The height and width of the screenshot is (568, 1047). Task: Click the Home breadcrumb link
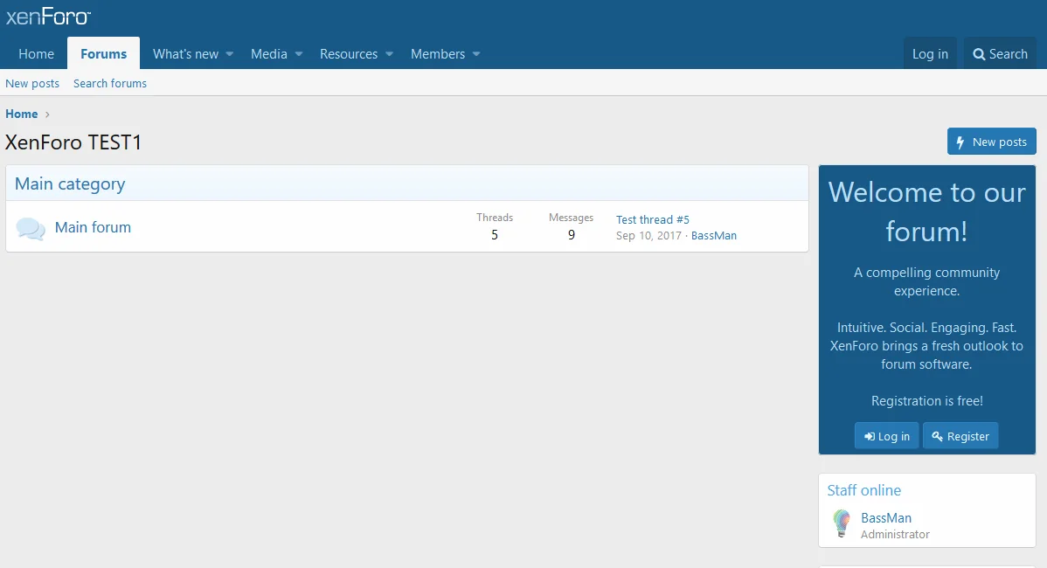[x=22, y=114]
